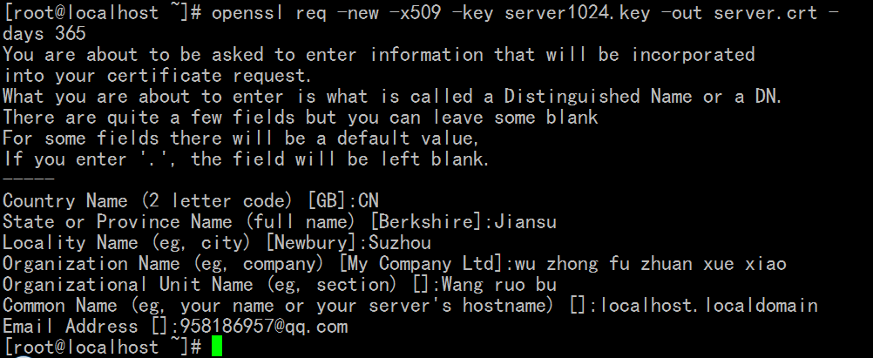Click the final root@localhost prompt
873x358 pixels.
102,347
